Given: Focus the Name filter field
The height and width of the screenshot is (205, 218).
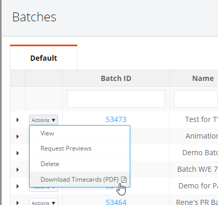Looking at the screenshot, I should click(196, 99).
